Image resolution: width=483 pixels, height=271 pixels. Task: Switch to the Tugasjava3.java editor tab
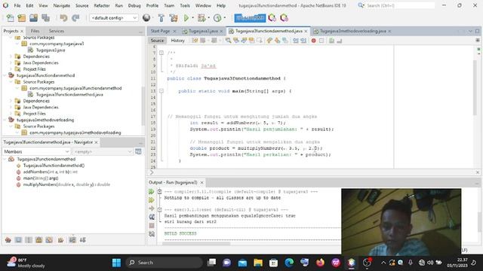point(203,31)
